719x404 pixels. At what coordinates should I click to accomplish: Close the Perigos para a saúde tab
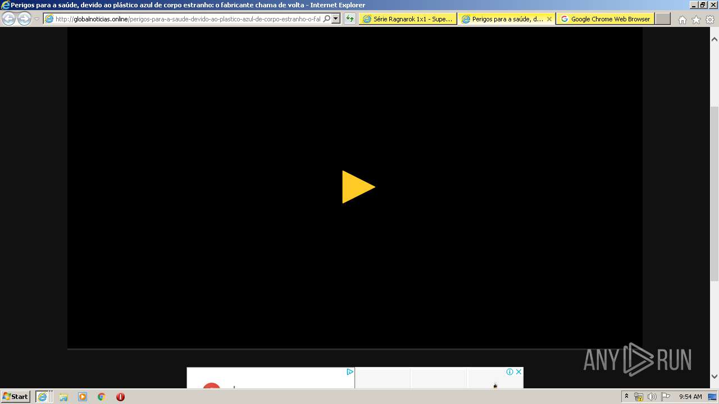click(549, 19)
